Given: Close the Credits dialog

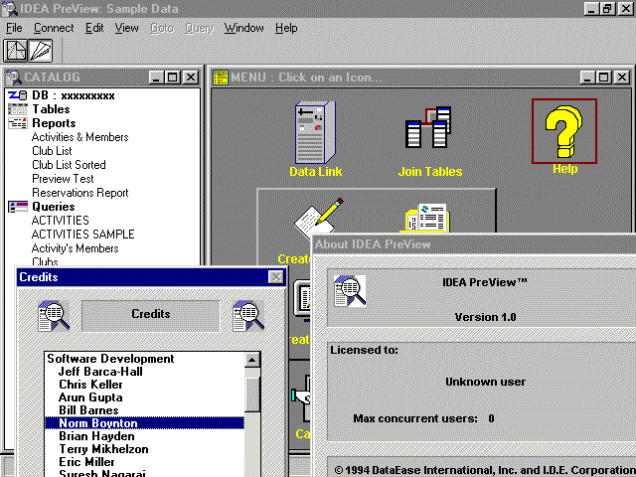Looking at the screenshot, I should tap(276, 277).
